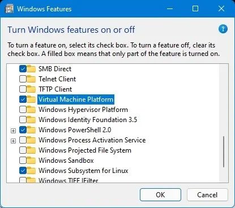
Task: Click the folder icon beside Windows Sandbox
Action: (x=31, y=161)
